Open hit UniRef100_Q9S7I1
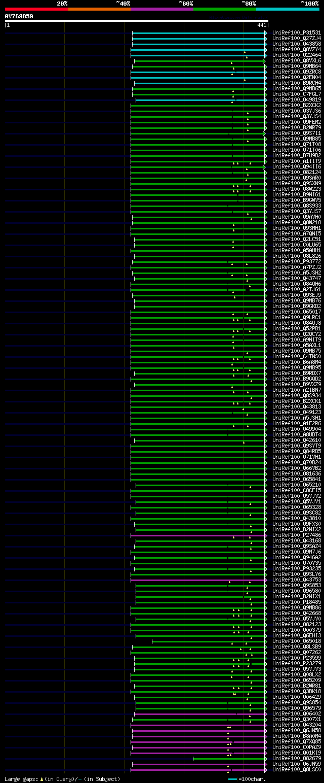 pyautogui.click(x=297, y=133)
